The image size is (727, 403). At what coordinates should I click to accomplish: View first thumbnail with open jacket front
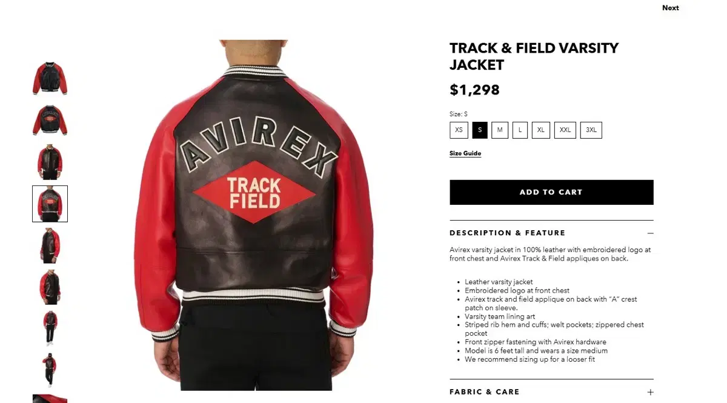click(x=50, y=78)
